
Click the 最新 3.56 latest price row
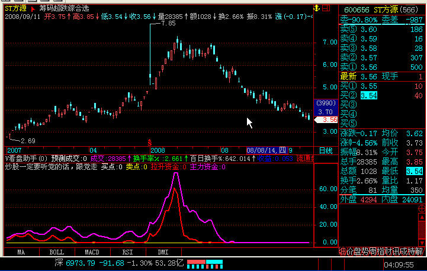point(381,77)
